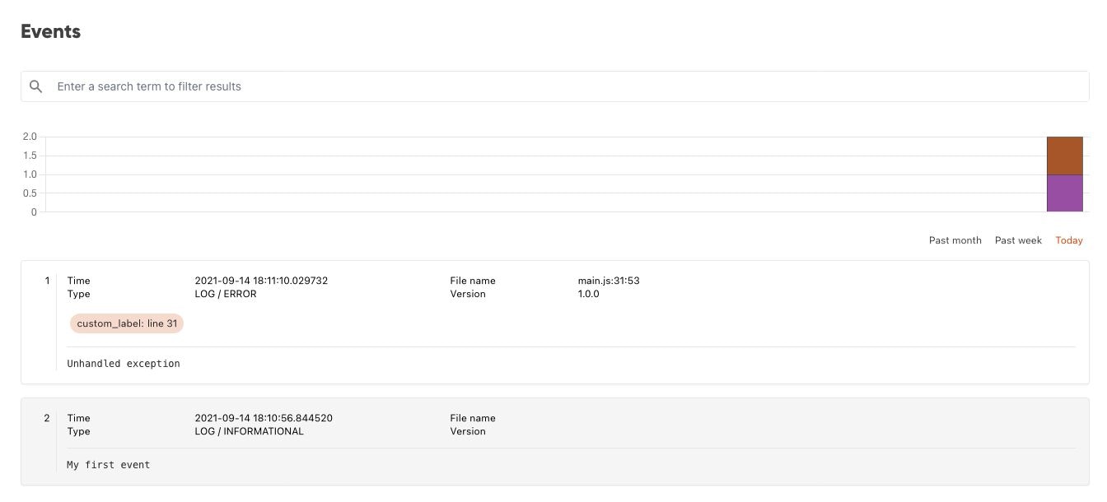Image resolution: width=1107 pixels, height=502 pixels.
Task: Click the 1.0 y-axis label
Action: click(x=30, y=174)
